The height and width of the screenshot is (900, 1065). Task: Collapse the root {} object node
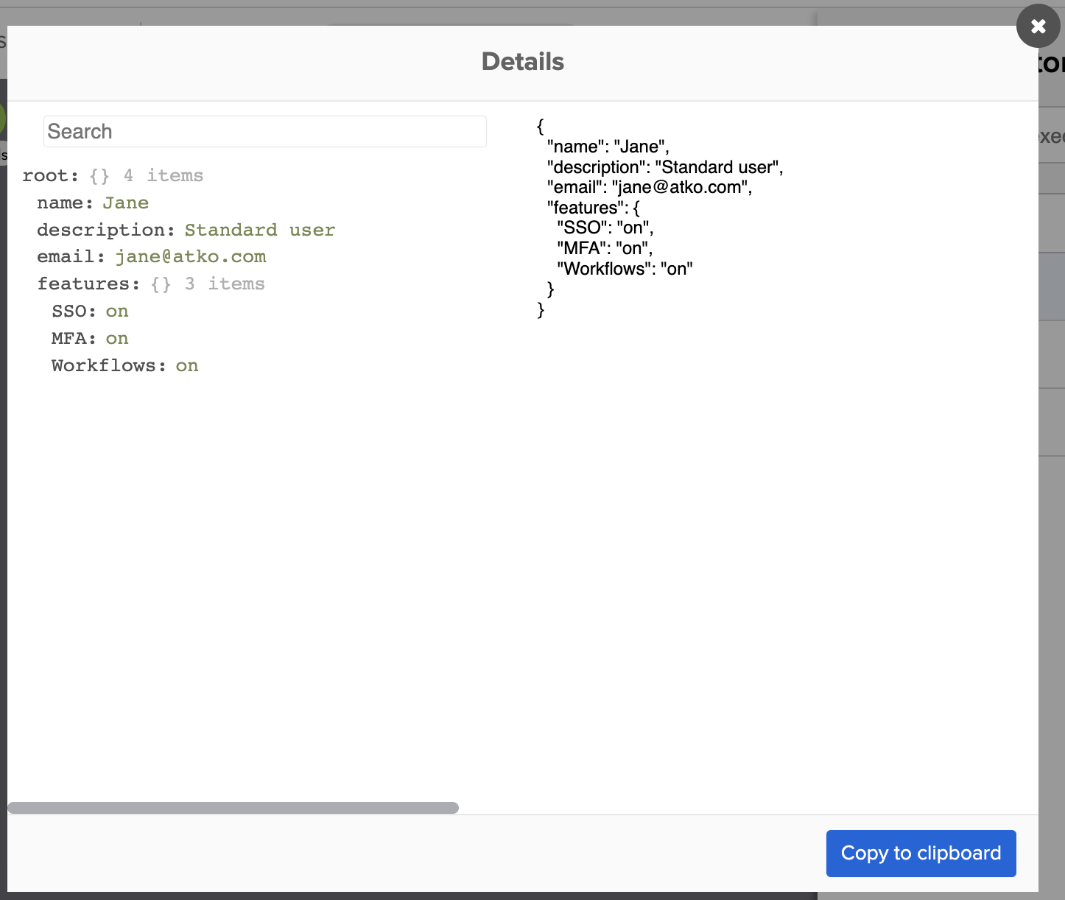pos(49,175)
